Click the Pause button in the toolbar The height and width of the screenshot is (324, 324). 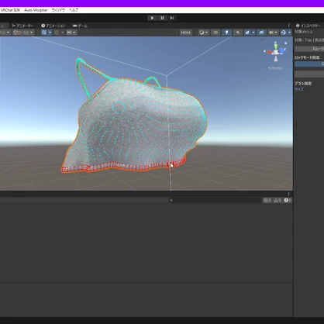[x=162, y=18]
